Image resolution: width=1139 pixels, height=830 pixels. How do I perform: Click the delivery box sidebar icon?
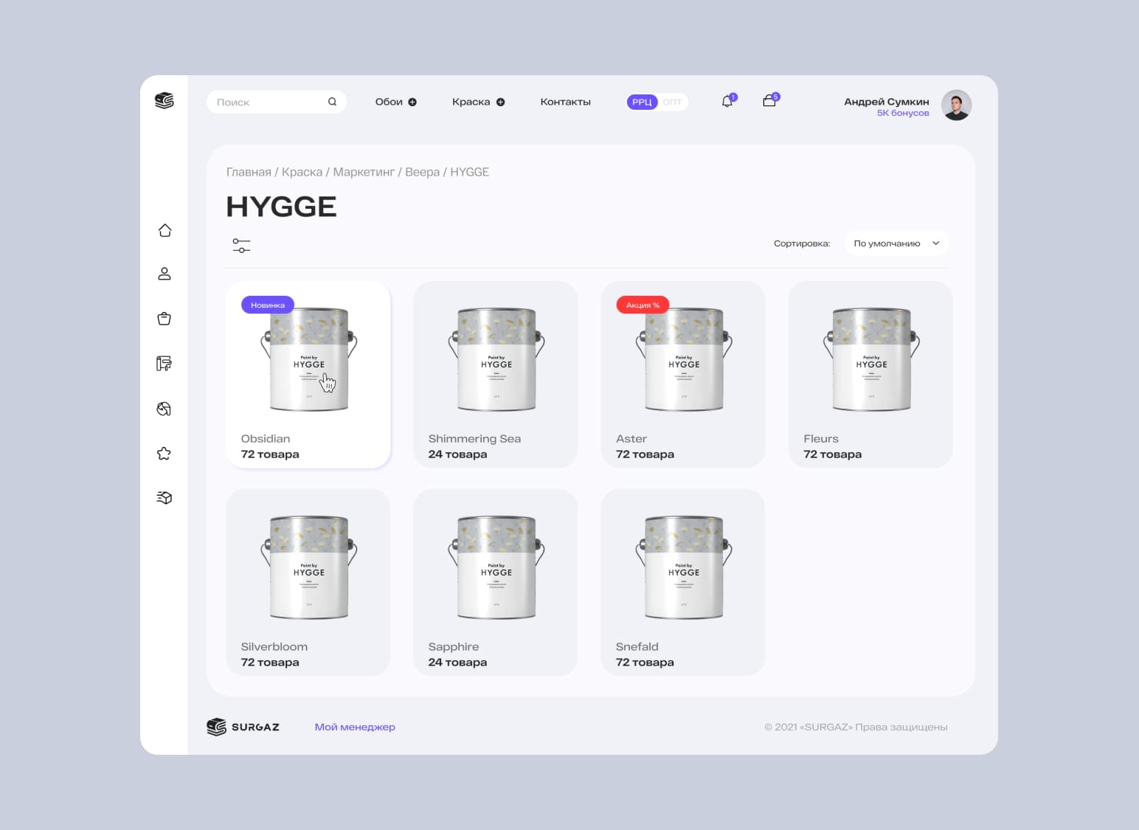point(165,498)
